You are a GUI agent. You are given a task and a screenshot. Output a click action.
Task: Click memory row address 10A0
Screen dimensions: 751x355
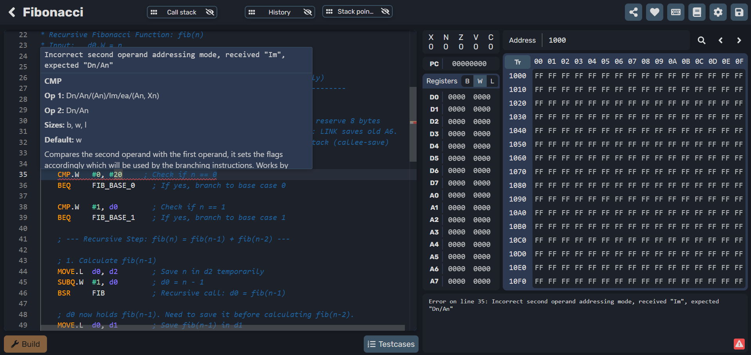[x=518, y=213]
